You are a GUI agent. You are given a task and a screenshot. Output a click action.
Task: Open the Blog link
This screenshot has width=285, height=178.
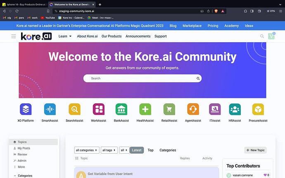coord(173,26)
